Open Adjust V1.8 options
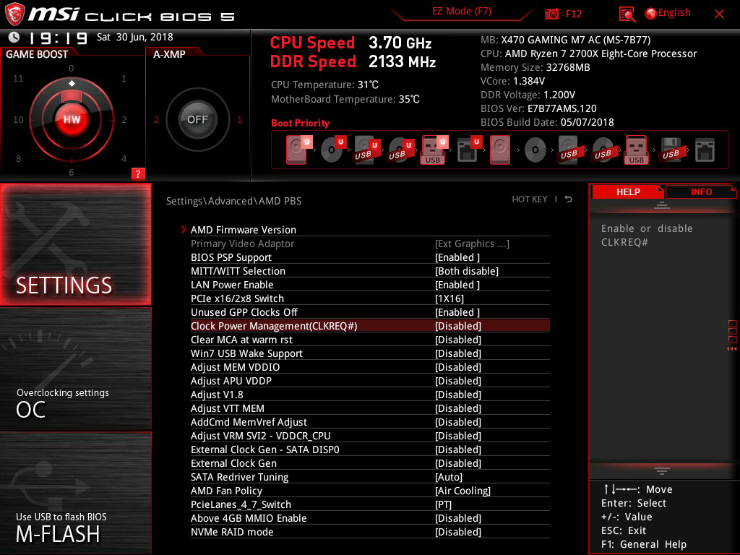The image size is (740, 555). coord(370,395)
